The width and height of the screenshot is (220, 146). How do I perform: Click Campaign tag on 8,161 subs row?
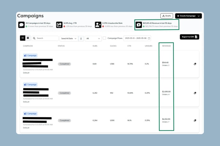[x=30, y=55]
